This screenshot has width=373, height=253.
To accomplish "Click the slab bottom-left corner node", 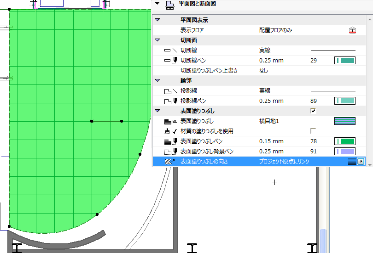I will (9, 226).
